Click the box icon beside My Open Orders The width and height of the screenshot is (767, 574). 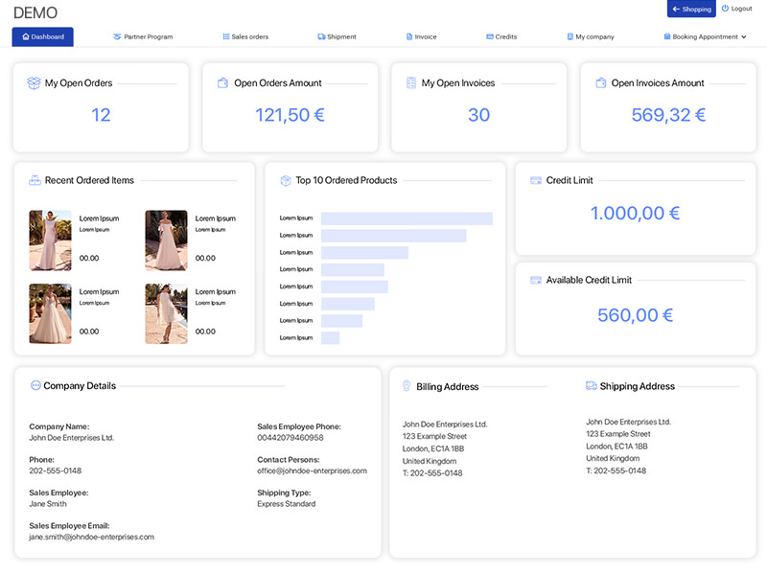pyautogui.click(x=34, y=83)
